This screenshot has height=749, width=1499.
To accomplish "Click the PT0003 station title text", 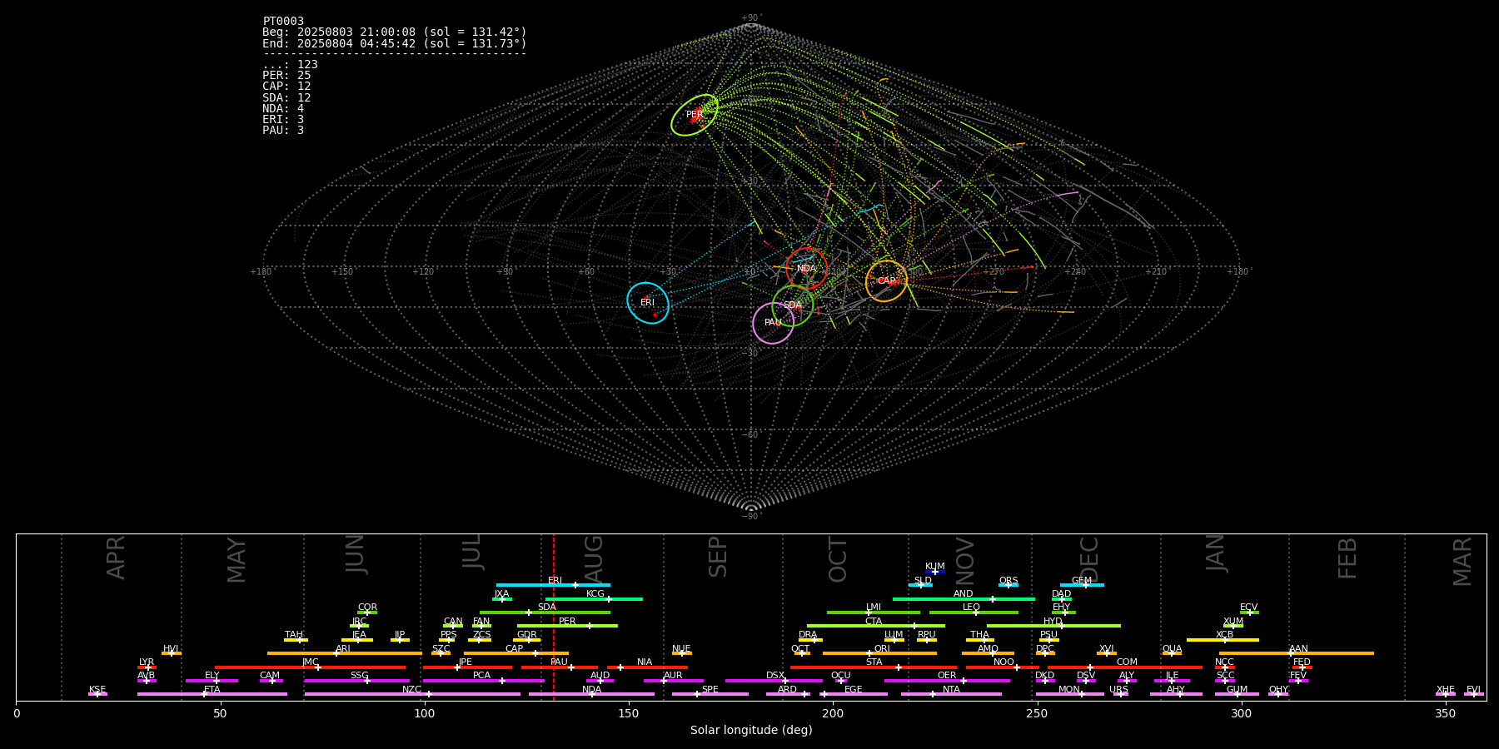I will [x=283, y=21].
